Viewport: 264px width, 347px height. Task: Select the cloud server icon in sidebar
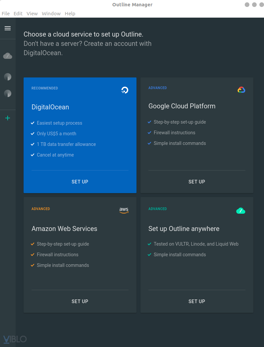click(8, 56)
